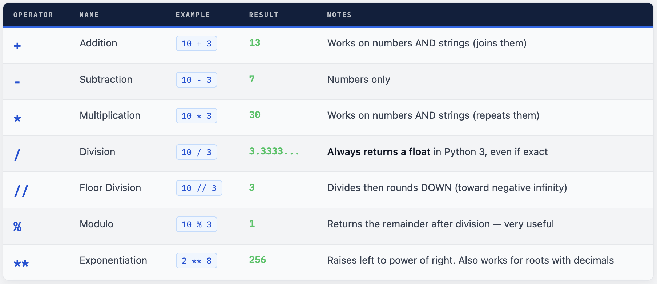Click the bold "Always returns a float" text
The image size is (657, 284).
pyautogui.click(x=379, y=152)
